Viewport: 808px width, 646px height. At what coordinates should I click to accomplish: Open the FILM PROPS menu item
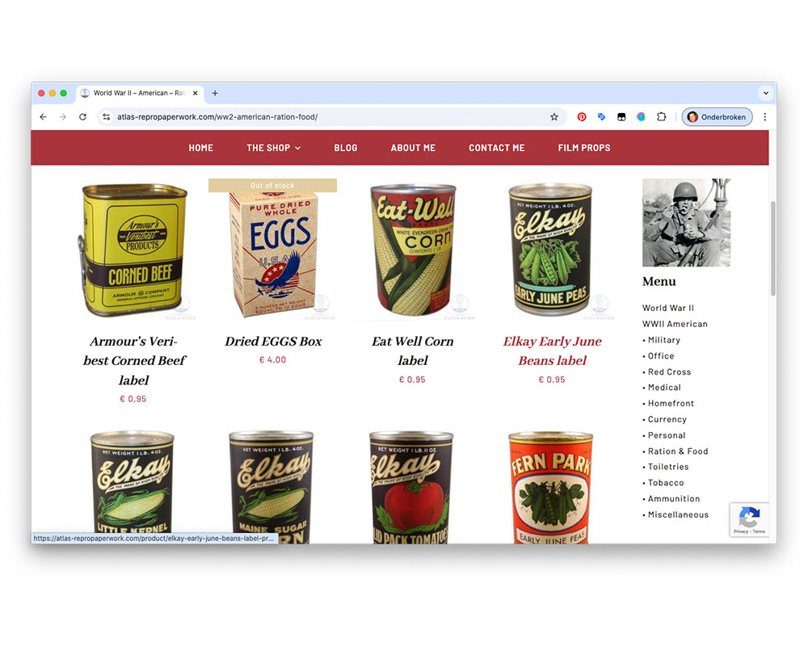584,148
